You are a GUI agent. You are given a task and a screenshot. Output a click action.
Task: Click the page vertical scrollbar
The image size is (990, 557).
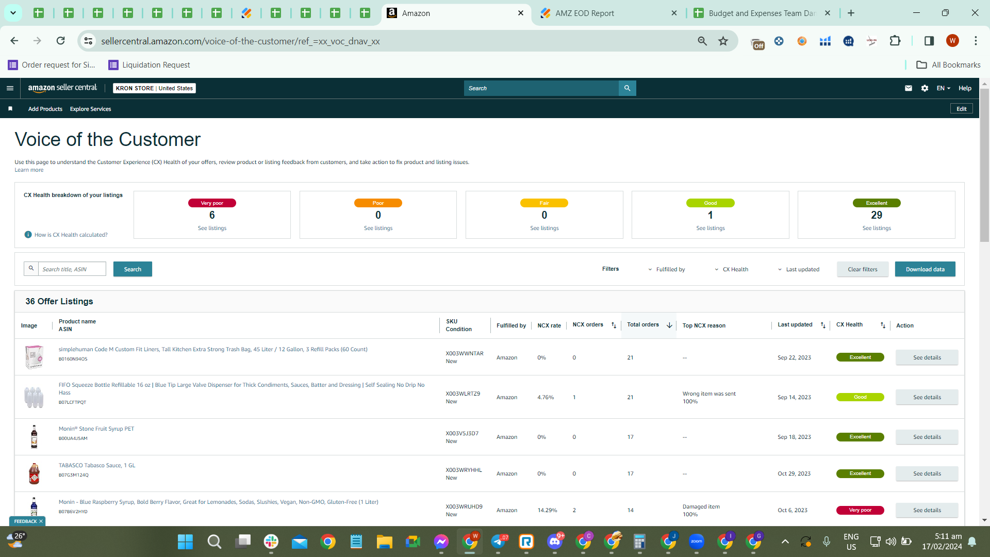(x=984, y=165)
